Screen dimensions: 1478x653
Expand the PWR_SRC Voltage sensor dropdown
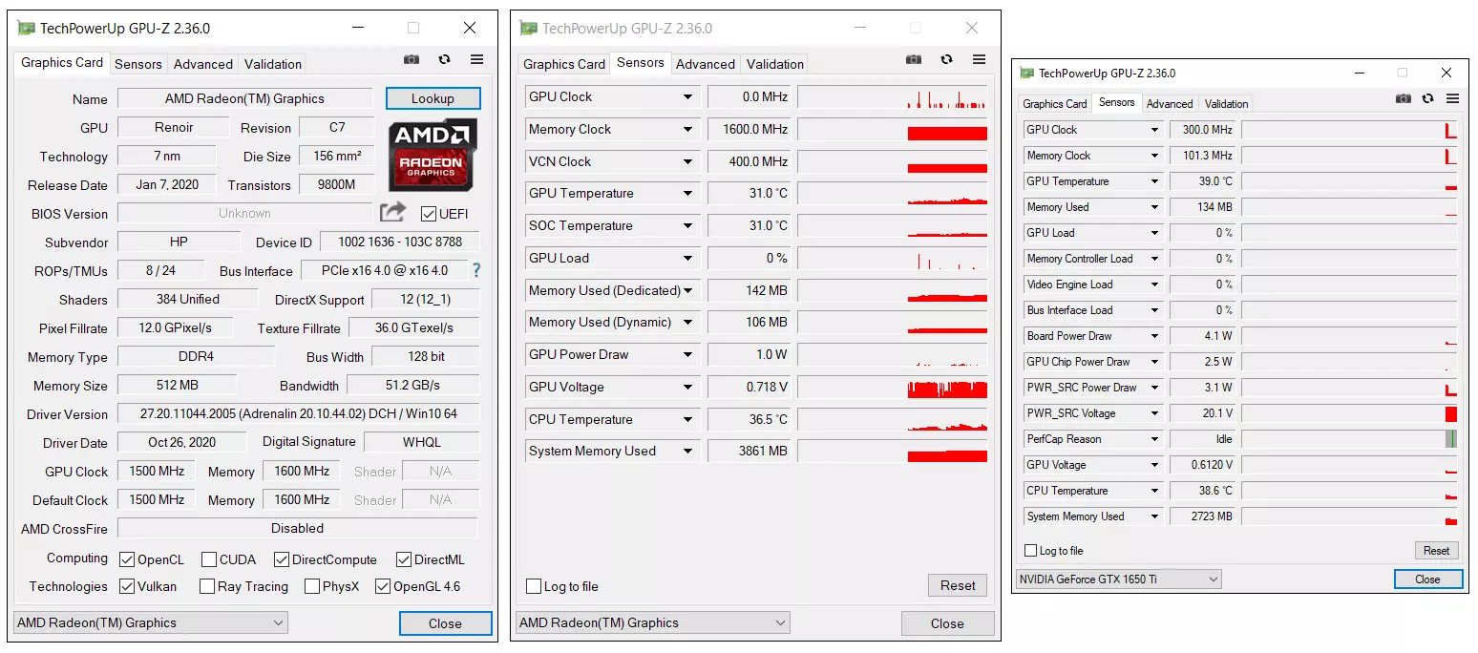click(1154, 413)
